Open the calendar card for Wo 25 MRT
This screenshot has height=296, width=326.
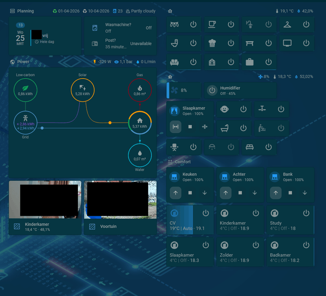point(45,36)
